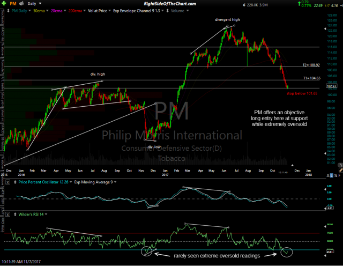343x266 pixels.
Task: Click reorder arrows beside Wilder's RSI
Action: pos(15,215)
